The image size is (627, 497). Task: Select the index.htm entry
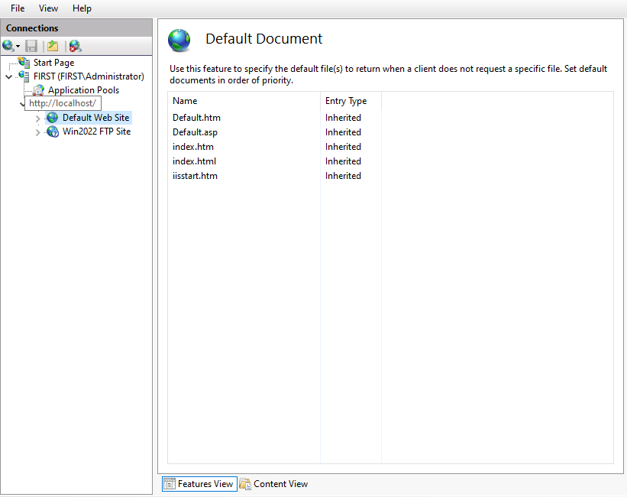click(193, 147)
